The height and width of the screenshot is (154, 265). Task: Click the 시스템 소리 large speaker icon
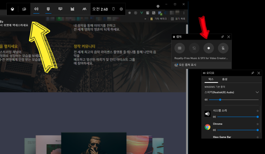[208, 114]
